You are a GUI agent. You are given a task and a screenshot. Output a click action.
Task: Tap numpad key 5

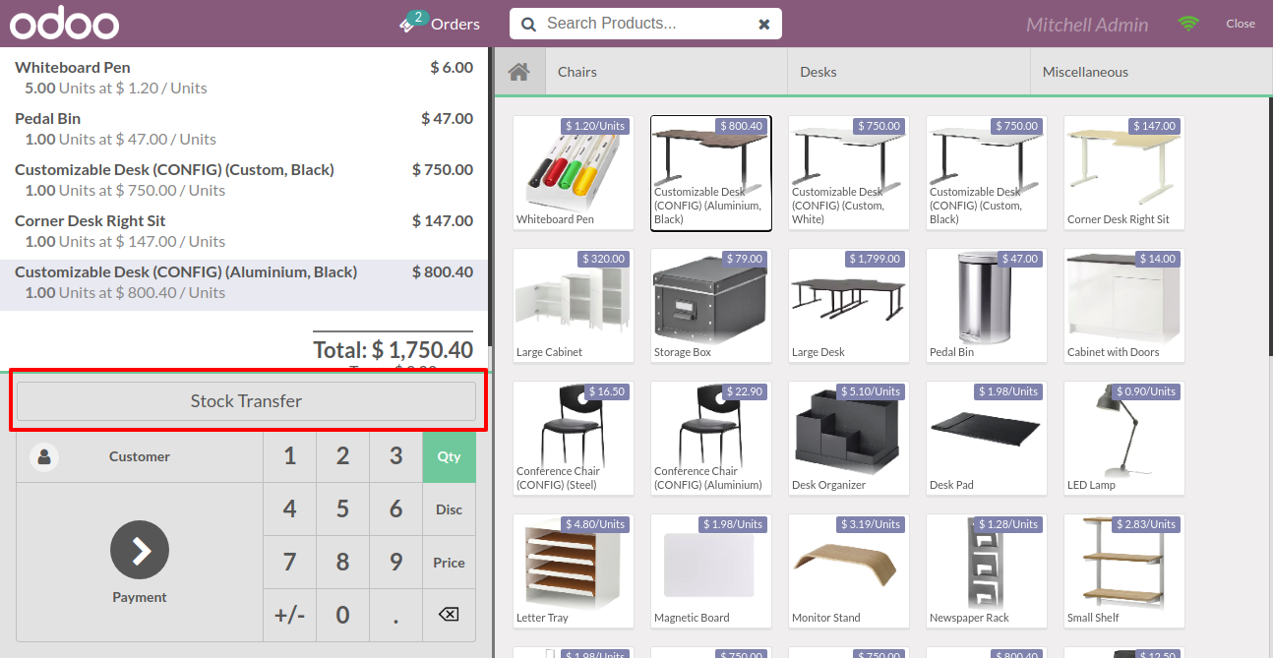pyautogui.click(x=342, y=509)
